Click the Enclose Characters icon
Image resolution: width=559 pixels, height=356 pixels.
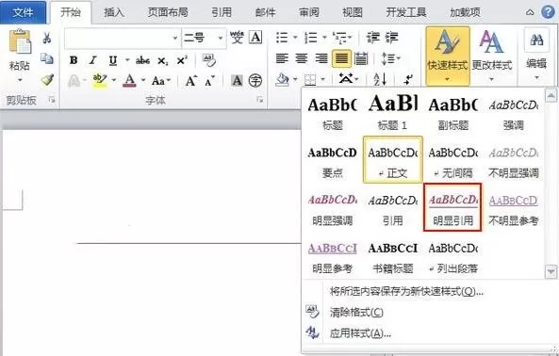click(x=255, y=80)
